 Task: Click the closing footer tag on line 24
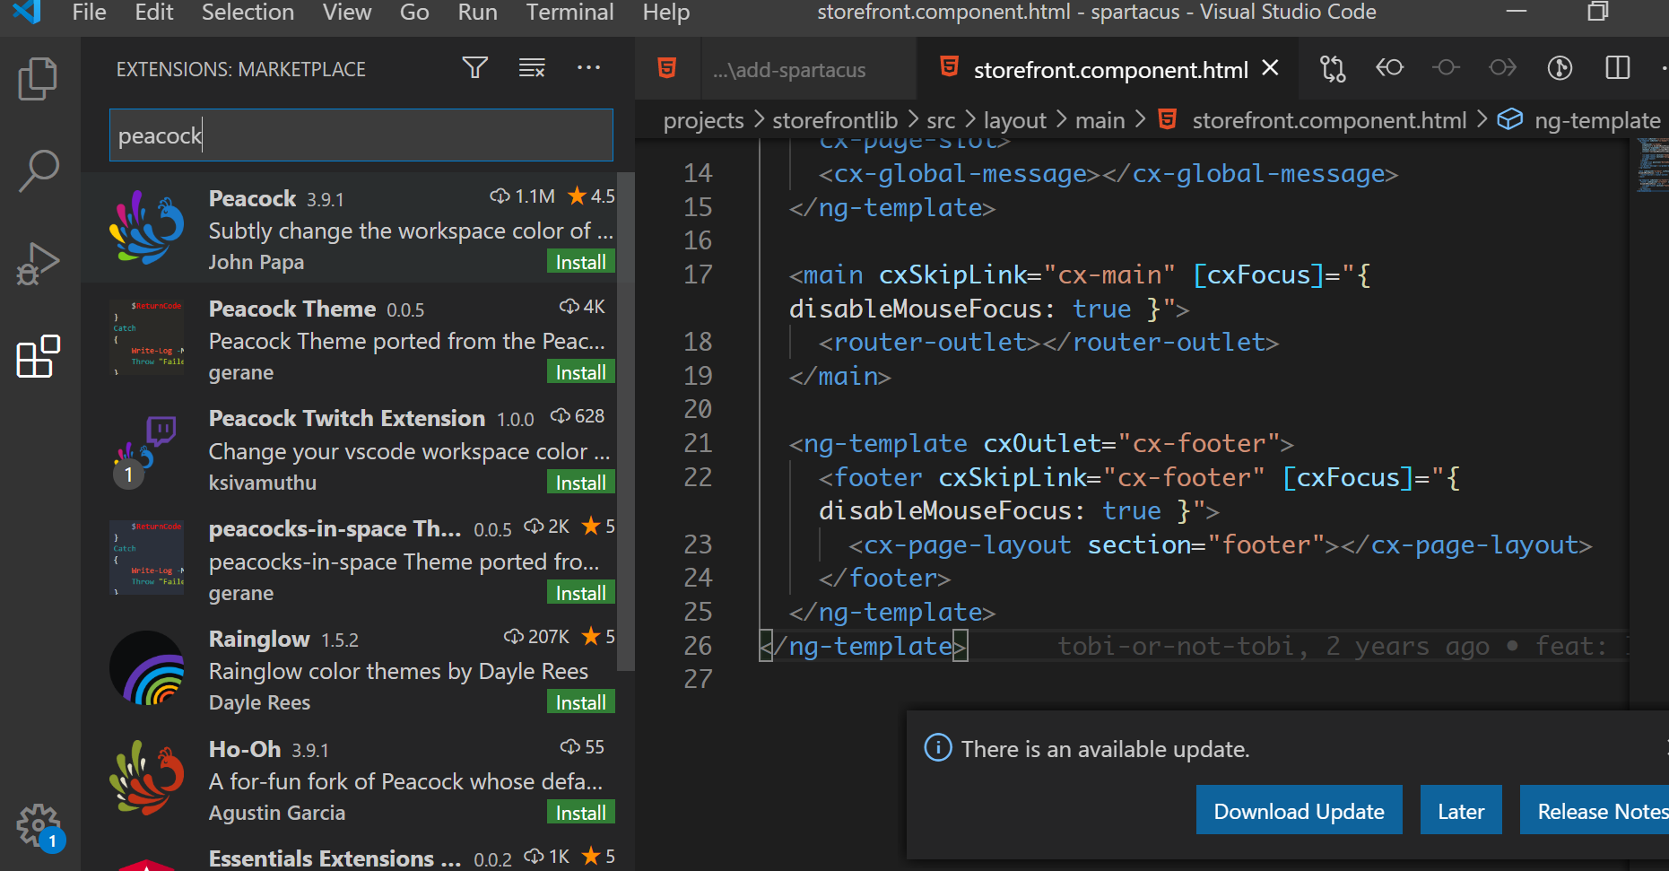(x=884, y=578)
